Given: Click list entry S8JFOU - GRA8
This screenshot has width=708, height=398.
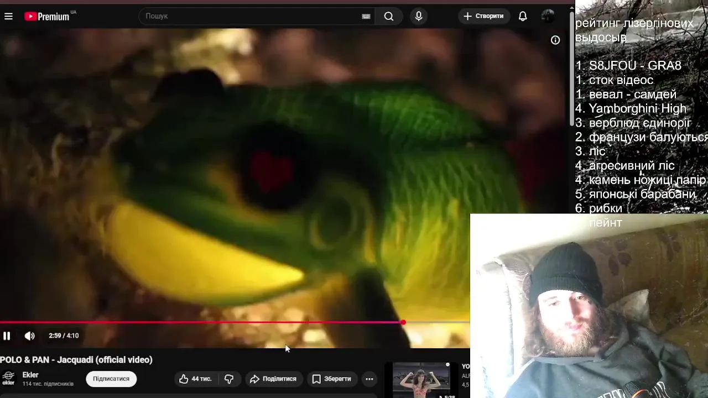Looking at the screenshot, I should [x=635, y=65].
